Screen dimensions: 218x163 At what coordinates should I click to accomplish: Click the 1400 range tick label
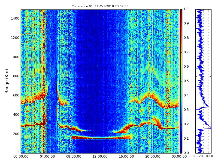click(15, 18)
